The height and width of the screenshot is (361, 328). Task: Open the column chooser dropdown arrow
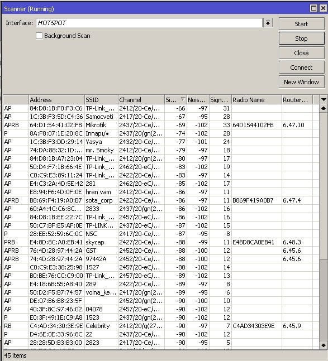coord(324,100)
